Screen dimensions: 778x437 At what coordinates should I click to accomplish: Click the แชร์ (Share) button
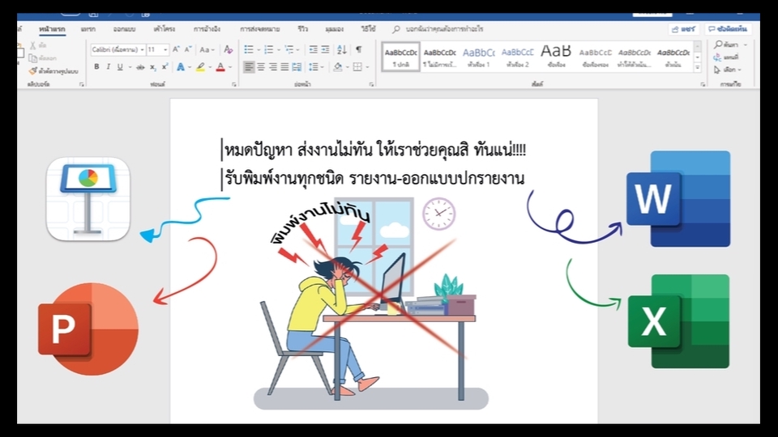(684, 29)
